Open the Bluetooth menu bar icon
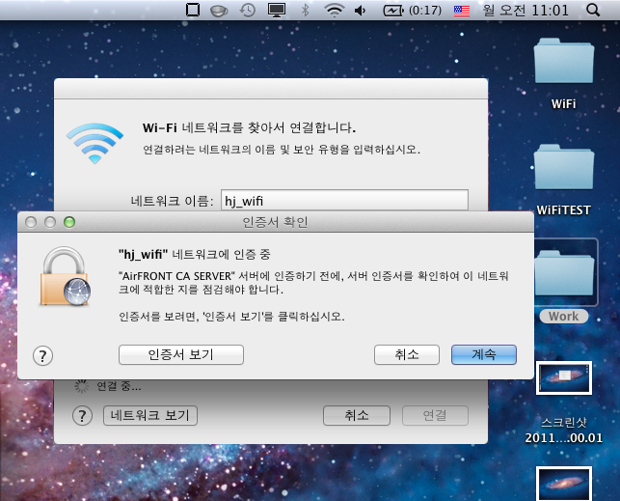 tap(305, 11)
